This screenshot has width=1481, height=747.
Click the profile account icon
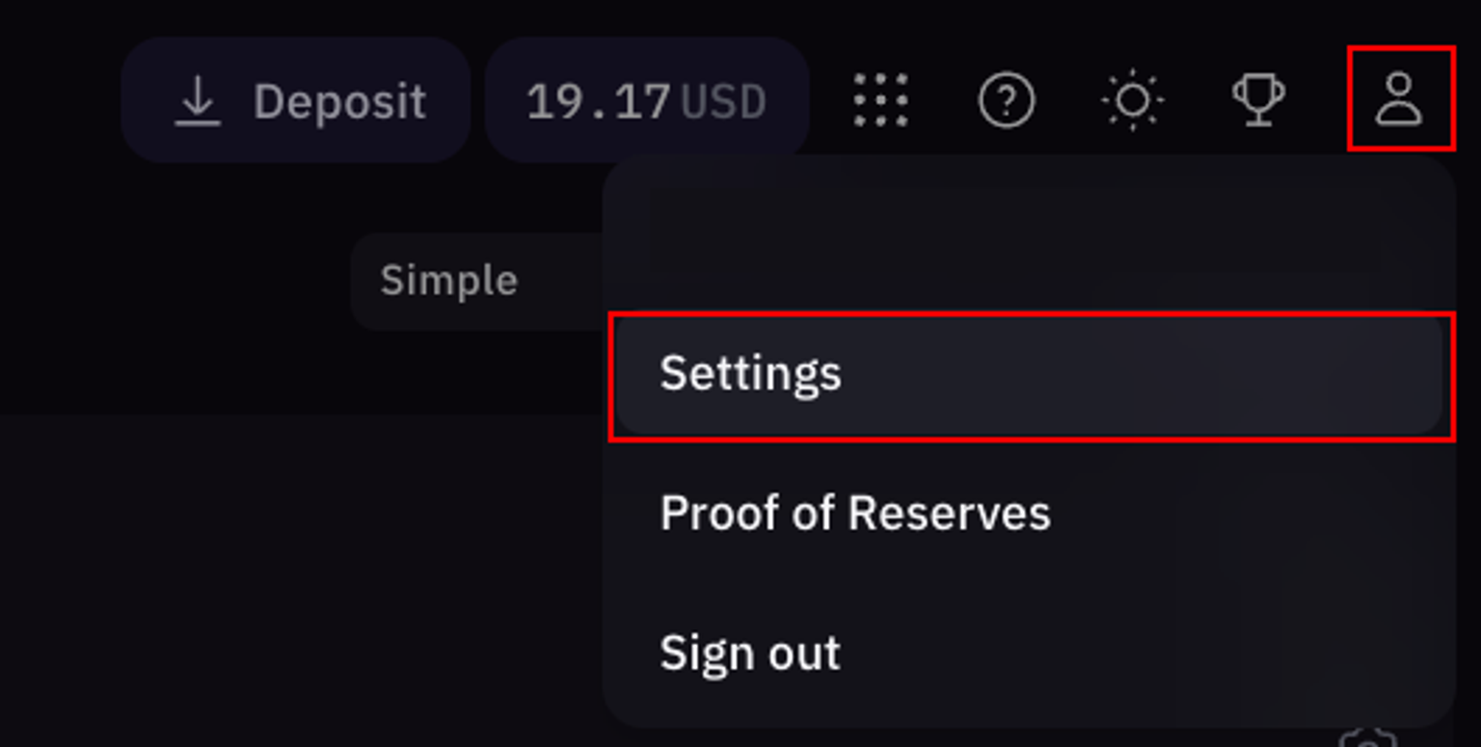coord(1399,99)
